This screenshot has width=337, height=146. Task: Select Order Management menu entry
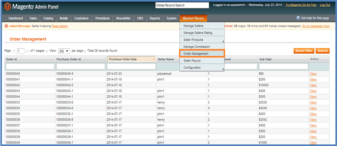202,54
